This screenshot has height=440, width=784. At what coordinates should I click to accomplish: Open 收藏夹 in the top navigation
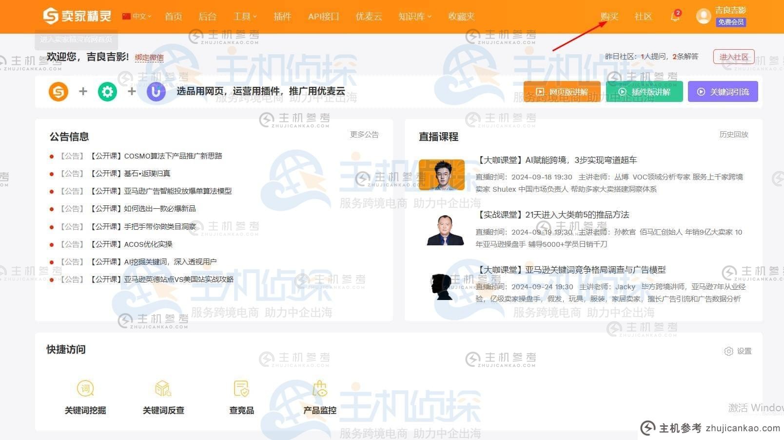pyautogui.click(x=461, y=16)
